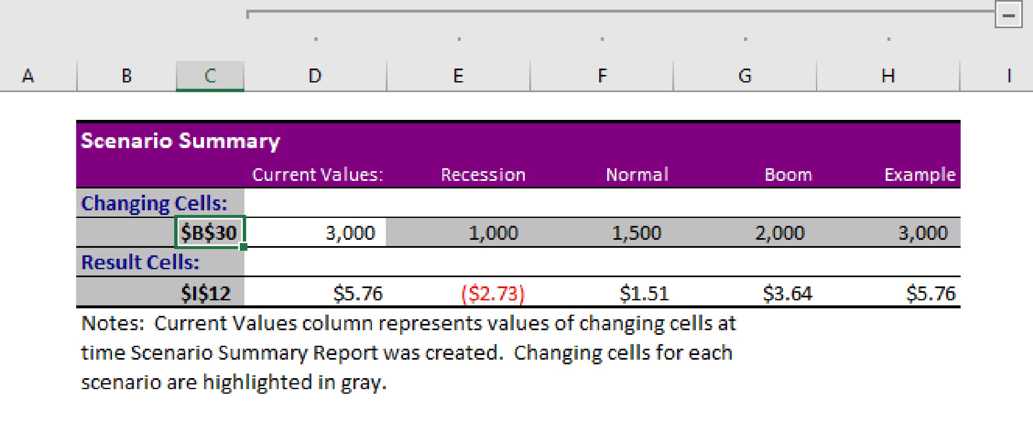Viewport: 1033px width, 432px height.
Task: Select column I header
Action: [x=1009, y=76]
